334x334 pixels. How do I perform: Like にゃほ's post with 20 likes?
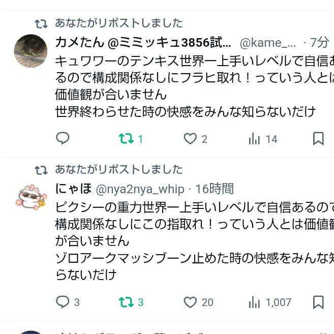pyautogui.click(x=198, y=302)
